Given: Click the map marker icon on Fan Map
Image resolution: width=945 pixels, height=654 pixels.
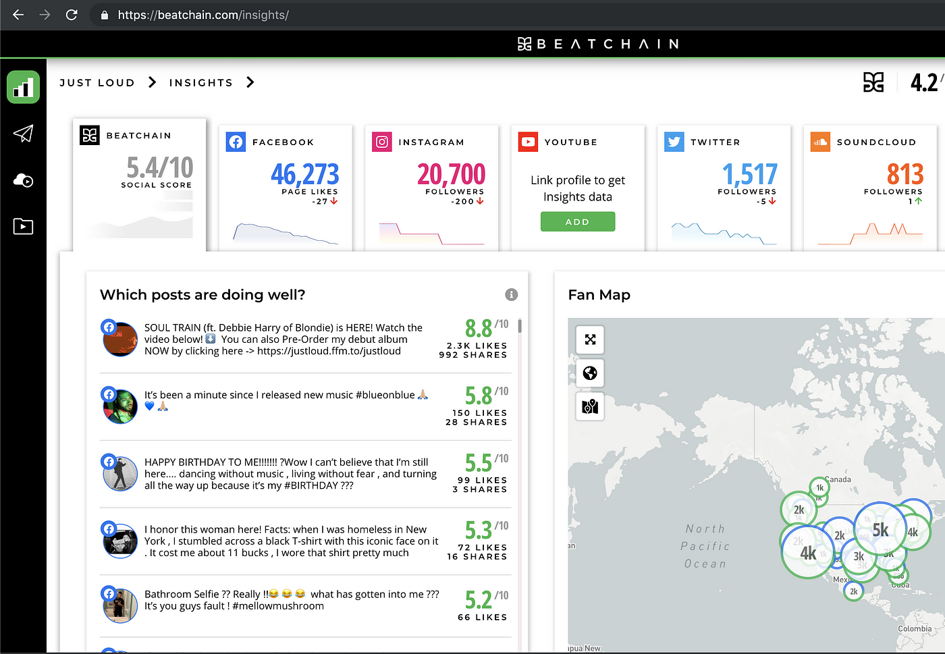Looking at the screenshot, I should 590,407.
